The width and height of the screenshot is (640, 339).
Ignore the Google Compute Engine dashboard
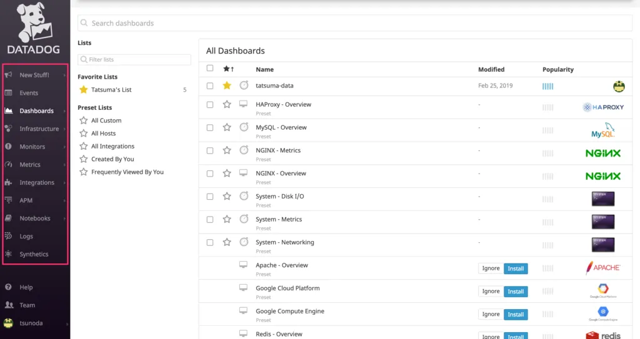pyautogui.click(x=491, y=314)
